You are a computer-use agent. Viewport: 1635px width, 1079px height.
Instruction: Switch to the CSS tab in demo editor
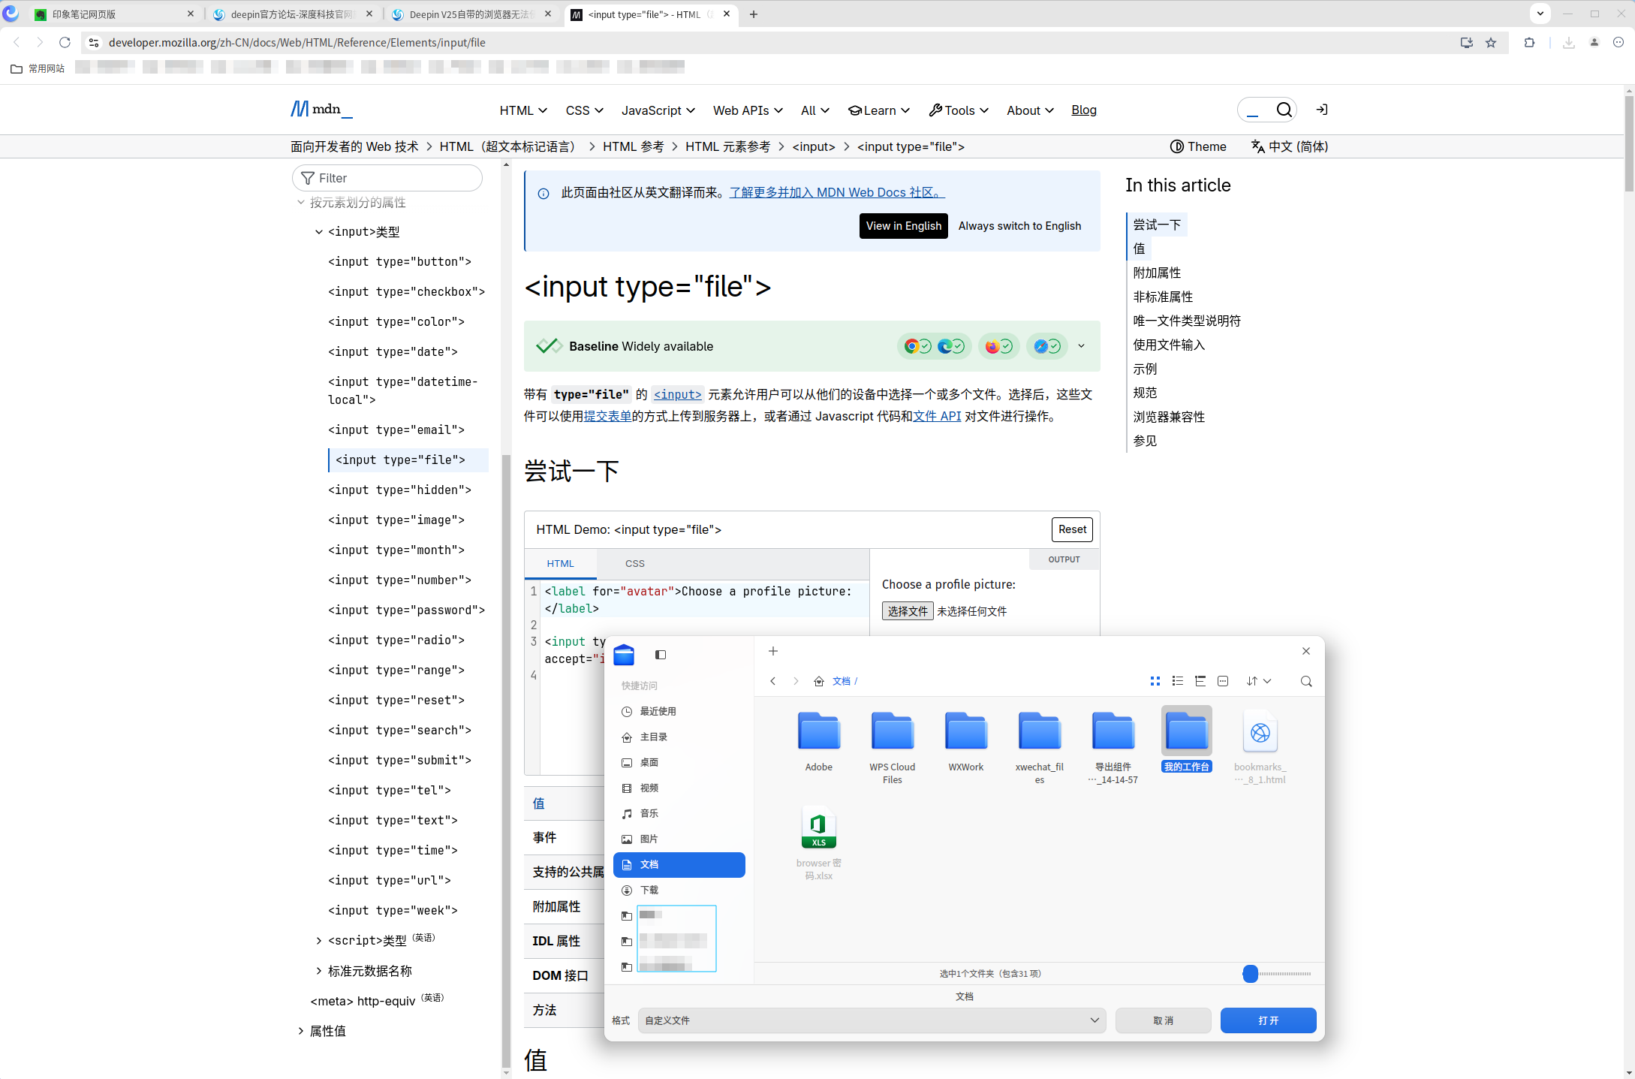[634, 563]
